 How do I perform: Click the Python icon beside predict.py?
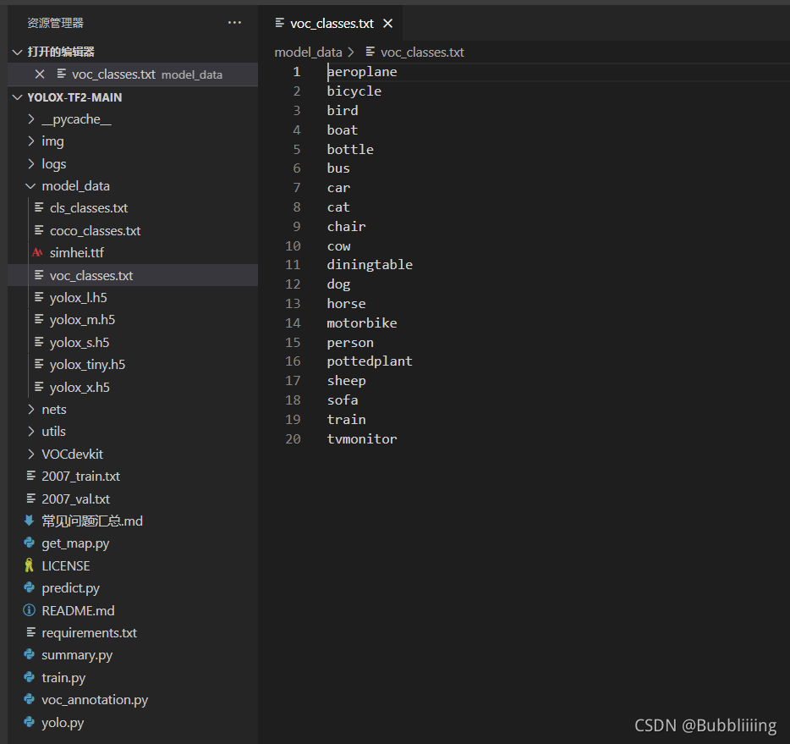[30, 587]
